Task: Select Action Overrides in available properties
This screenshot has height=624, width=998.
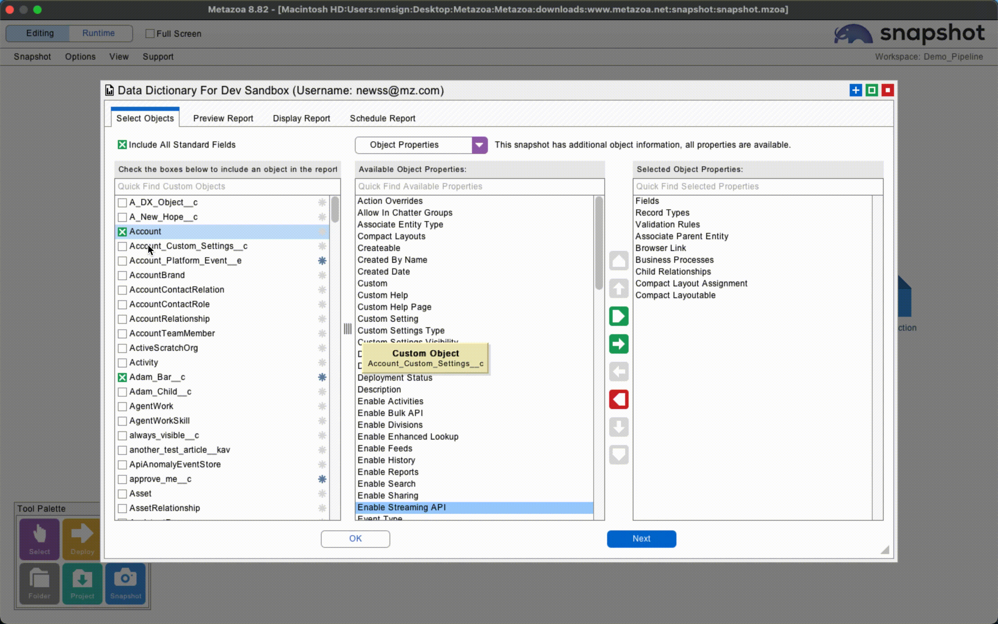Action: (474, 201)
